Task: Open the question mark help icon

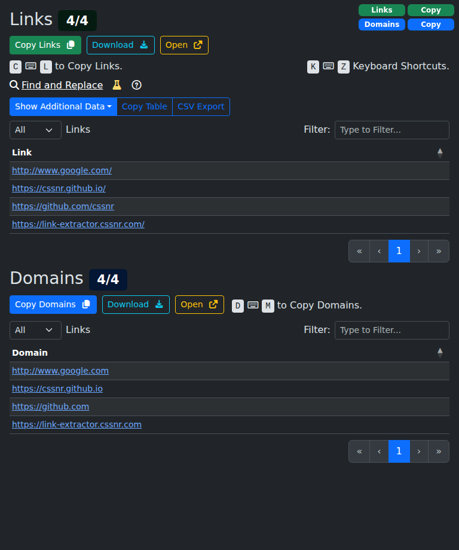Action: click(136, 85)
